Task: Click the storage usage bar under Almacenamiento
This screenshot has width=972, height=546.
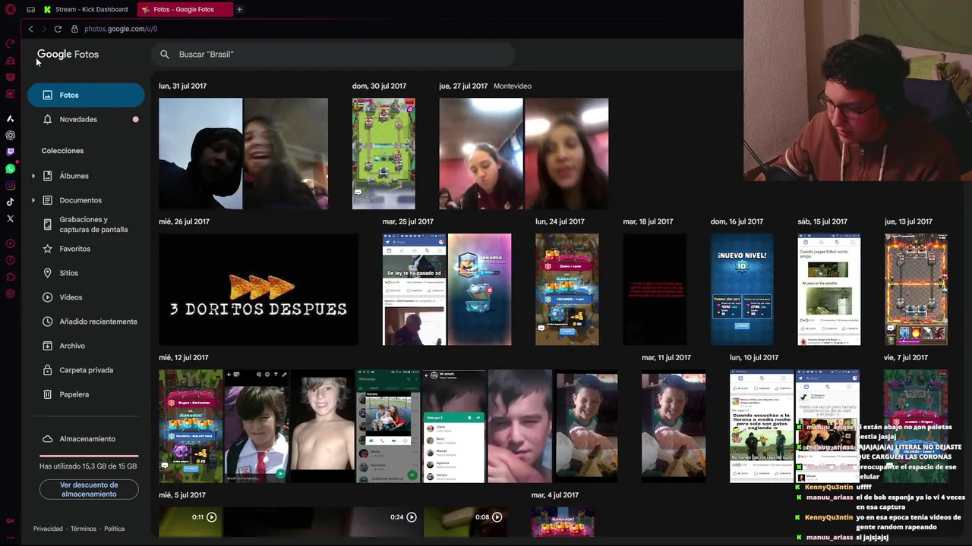Action: tap(89, 456)
